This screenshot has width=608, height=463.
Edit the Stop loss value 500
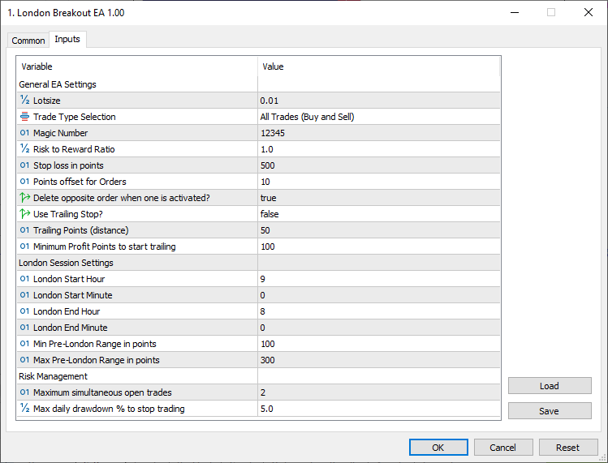379,165
